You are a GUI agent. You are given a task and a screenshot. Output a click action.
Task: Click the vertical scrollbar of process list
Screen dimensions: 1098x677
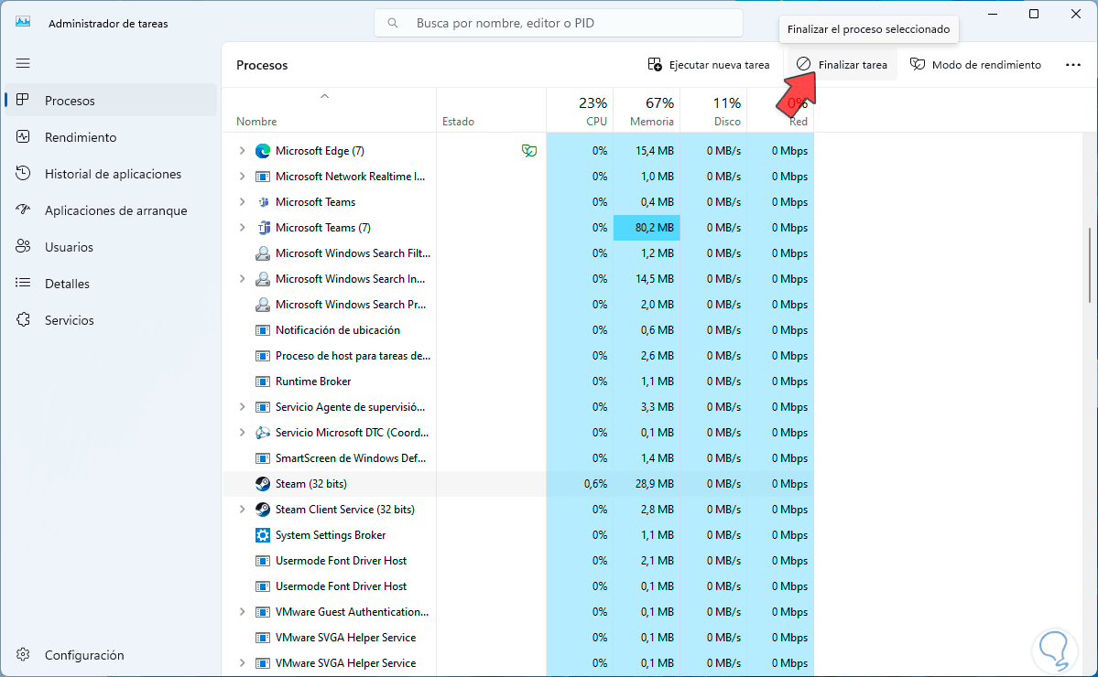[x=1090, y=265]
